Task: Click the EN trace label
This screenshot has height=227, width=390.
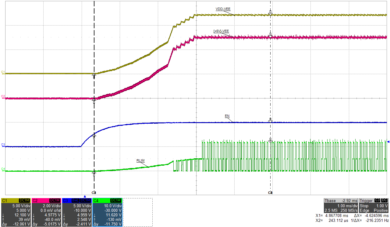Action: click(227, 116)
